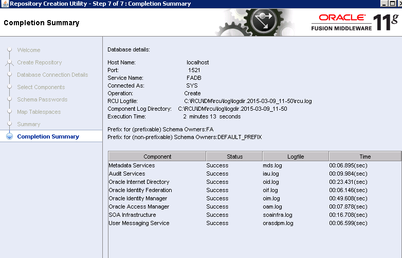Click the Completion Summary step bullet icon

tap(9, 136)
